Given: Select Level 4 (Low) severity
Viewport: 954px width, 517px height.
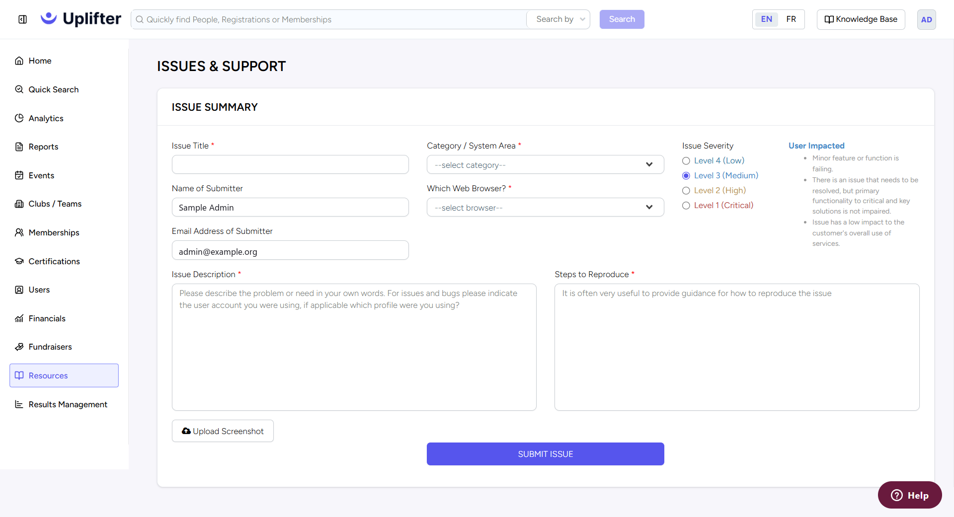Looking at the screenshot, I should tap(686, 161).
